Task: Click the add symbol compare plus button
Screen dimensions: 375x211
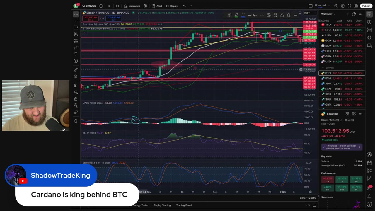Action: click(x=101, y=6)
